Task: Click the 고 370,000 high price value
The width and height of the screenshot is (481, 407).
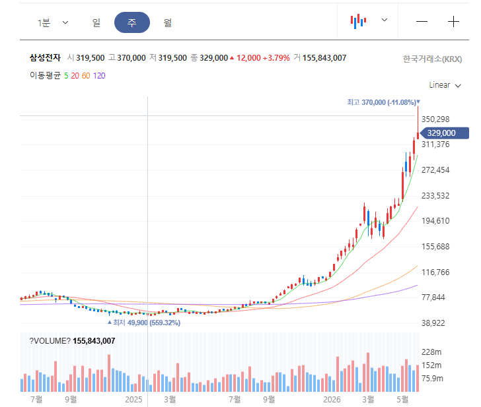Action: [127, 58]
